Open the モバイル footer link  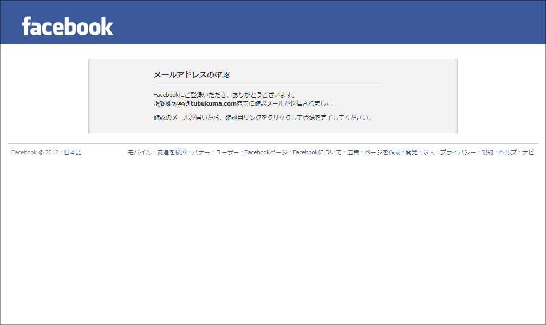tap(140, 152)
